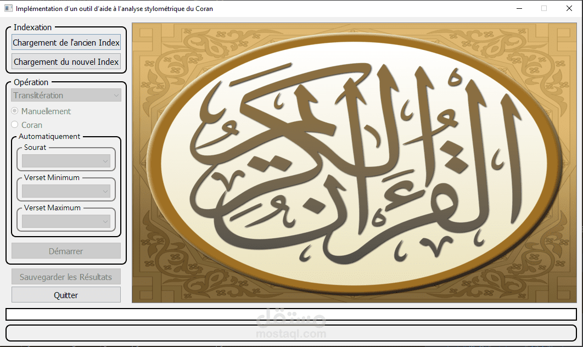Select the Coran radio button
Image resolution: width=583 pixels, height=347 pixels.
15,125
